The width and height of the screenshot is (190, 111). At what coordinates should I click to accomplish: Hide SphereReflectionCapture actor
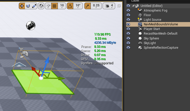[128, 48]
